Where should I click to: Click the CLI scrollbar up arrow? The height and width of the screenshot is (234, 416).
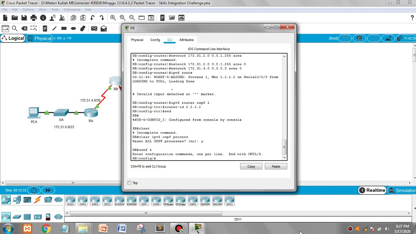[285, 56]
